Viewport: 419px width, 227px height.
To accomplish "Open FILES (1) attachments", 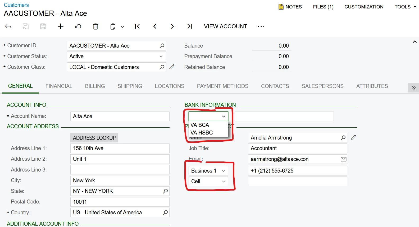I will 323,7.
